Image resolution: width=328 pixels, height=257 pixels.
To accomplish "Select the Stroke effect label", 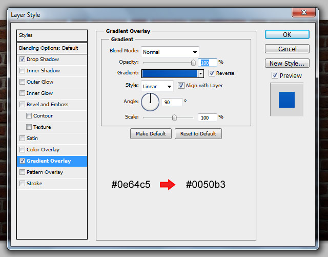I will tap(34, 184).
